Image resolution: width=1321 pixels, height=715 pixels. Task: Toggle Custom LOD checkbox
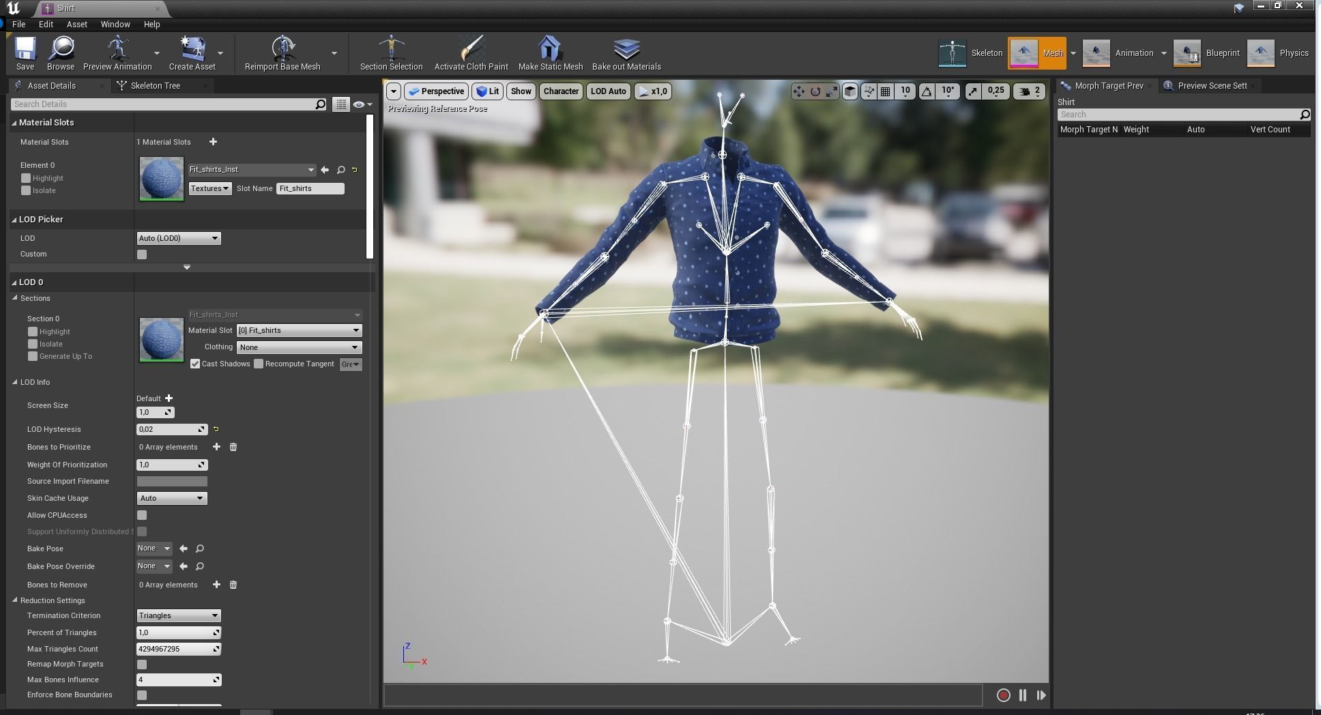point(142,254)
